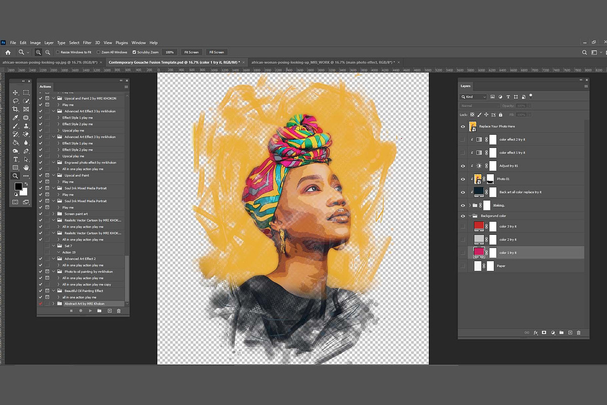Select the Frame tool

(26, 109)
